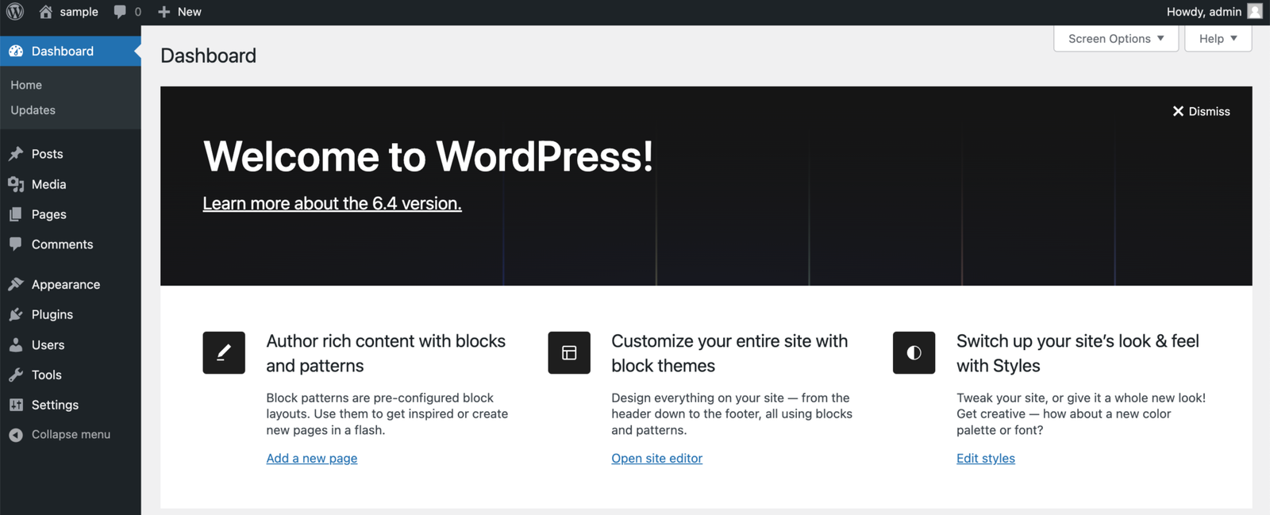This screenshot has width=1270, height=515.
Task: Expand the Screen Options dropdown
Action: coord(1115,39)
